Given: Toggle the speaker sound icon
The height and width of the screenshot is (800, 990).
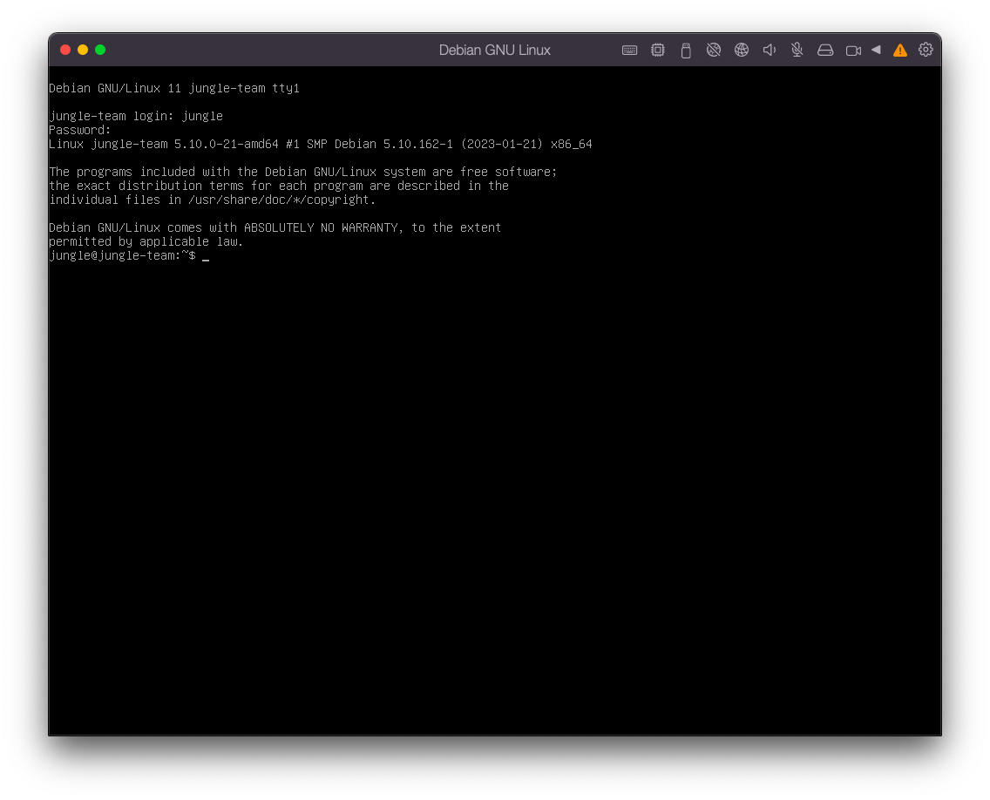Looking at the screenshot, I should click(x=770, y=51).
